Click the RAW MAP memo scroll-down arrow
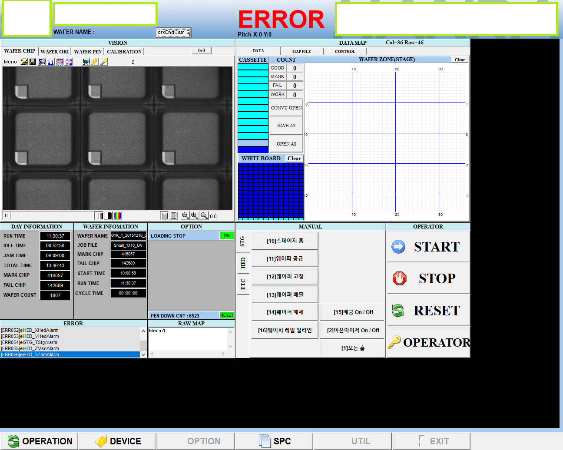The width and height of the screenshot is (563, 450). [x=231, y=347]
